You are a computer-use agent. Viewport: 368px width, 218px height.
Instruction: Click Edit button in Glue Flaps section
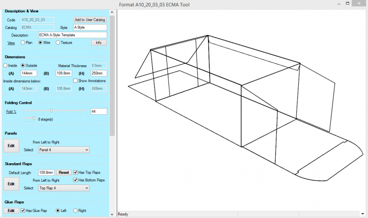[11, 211]
